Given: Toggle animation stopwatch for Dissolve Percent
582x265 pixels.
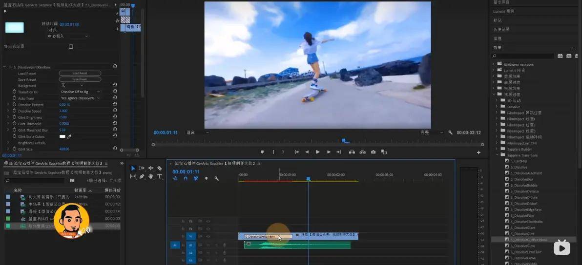Looking at the screenshot, I should [x=14, y=105].
